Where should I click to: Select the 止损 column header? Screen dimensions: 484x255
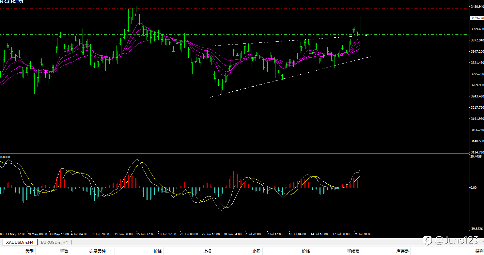coord(207,251)
